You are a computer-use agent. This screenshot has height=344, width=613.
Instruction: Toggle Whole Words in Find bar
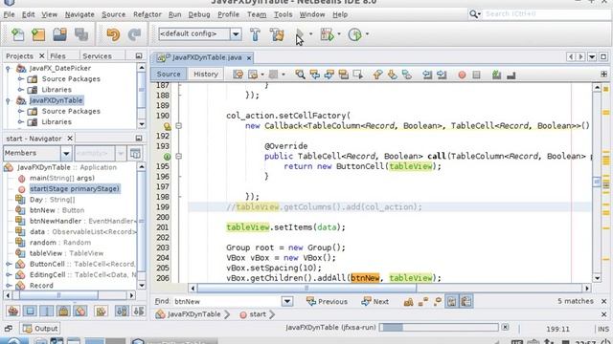click(422, 302)
